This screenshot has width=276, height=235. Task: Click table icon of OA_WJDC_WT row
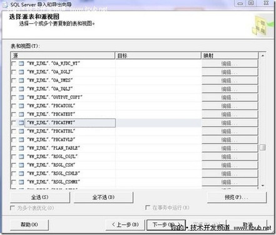pos(21,63)
